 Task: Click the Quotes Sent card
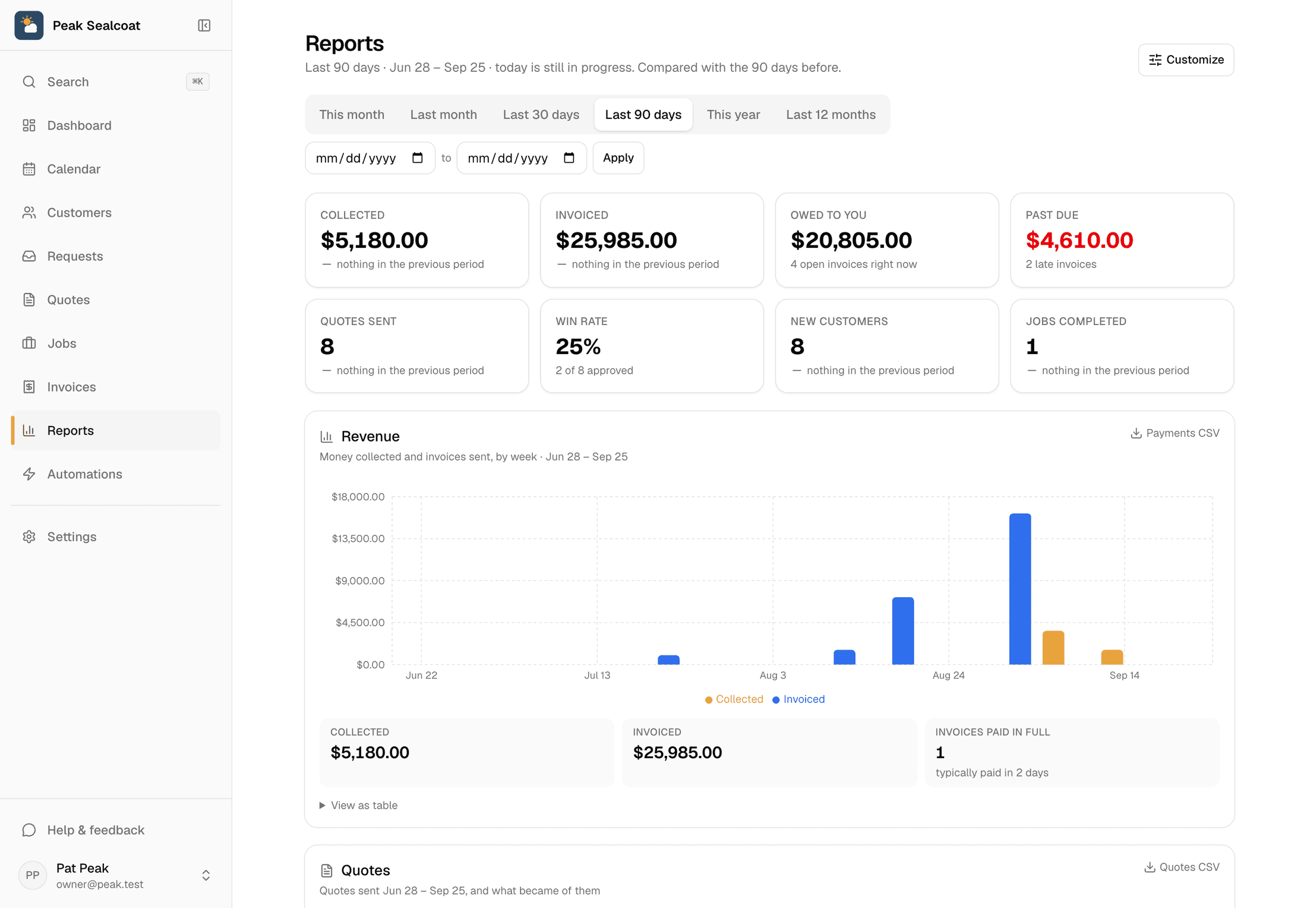417,346
